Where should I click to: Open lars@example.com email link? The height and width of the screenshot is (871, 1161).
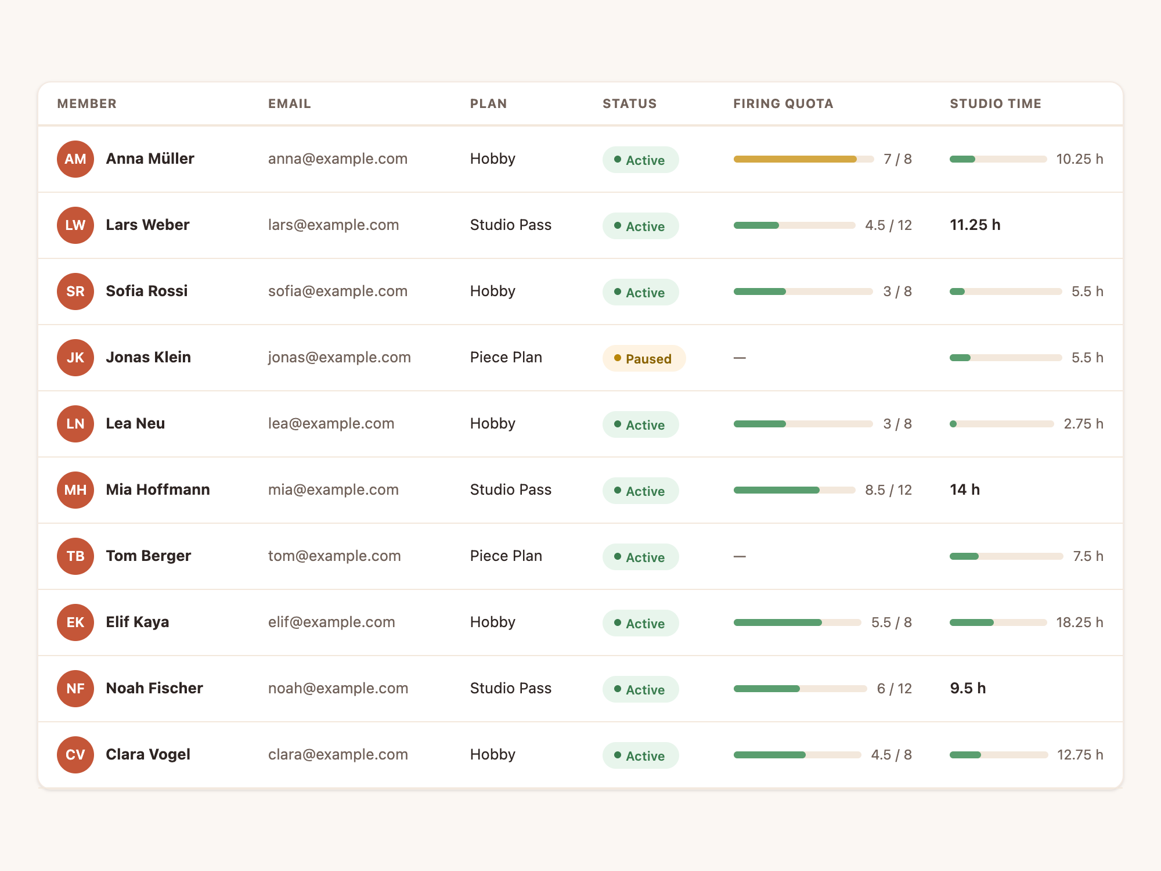pyautogui.click(x=334, y=225)
